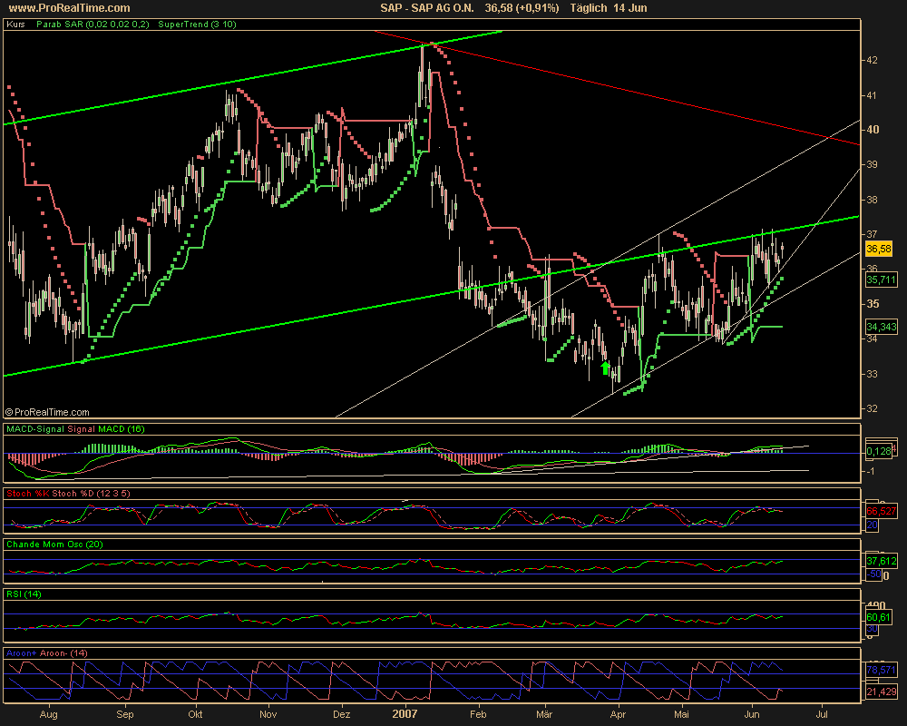Open the MACD-Signal panel label
This screenshot has height=726, width=907.
75,427
